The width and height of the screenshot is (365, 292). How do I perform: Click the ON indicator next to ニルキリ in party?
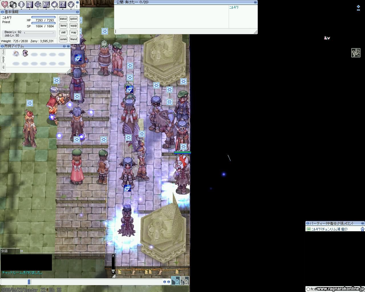pyautogui.click(x=308, y=229)
